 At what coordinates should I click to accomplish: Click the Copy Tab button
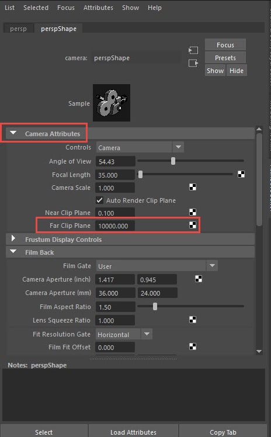[x=223, y=432]
